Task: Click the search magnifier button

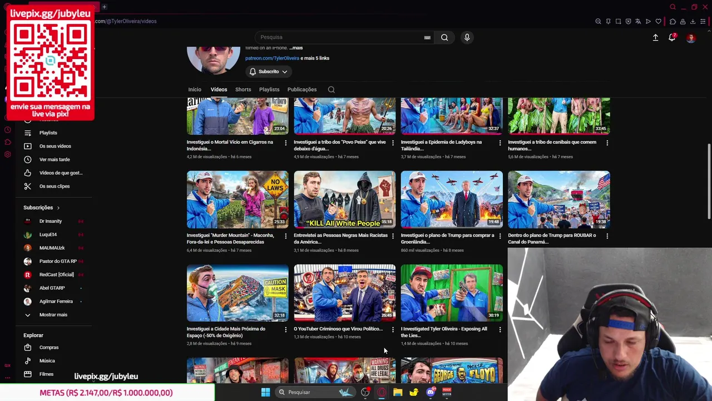Action: pos(444,37)
